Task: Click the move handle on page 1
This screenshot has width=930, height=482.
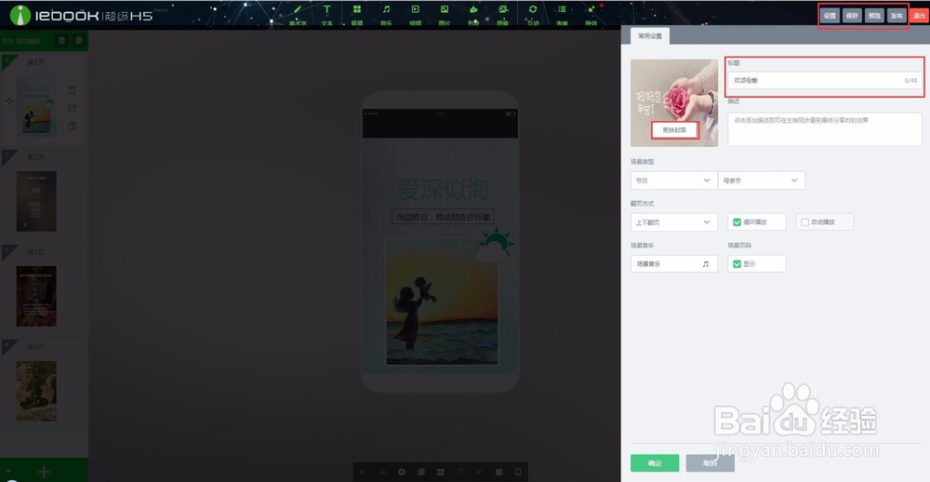Action: tap(9, 100)
